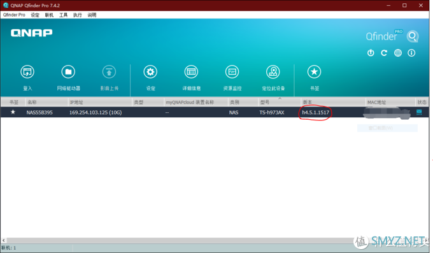Click the horizontal scrollbar track
Screen dimensions: 433x253
pyautogui.click(x=180, y=240)
